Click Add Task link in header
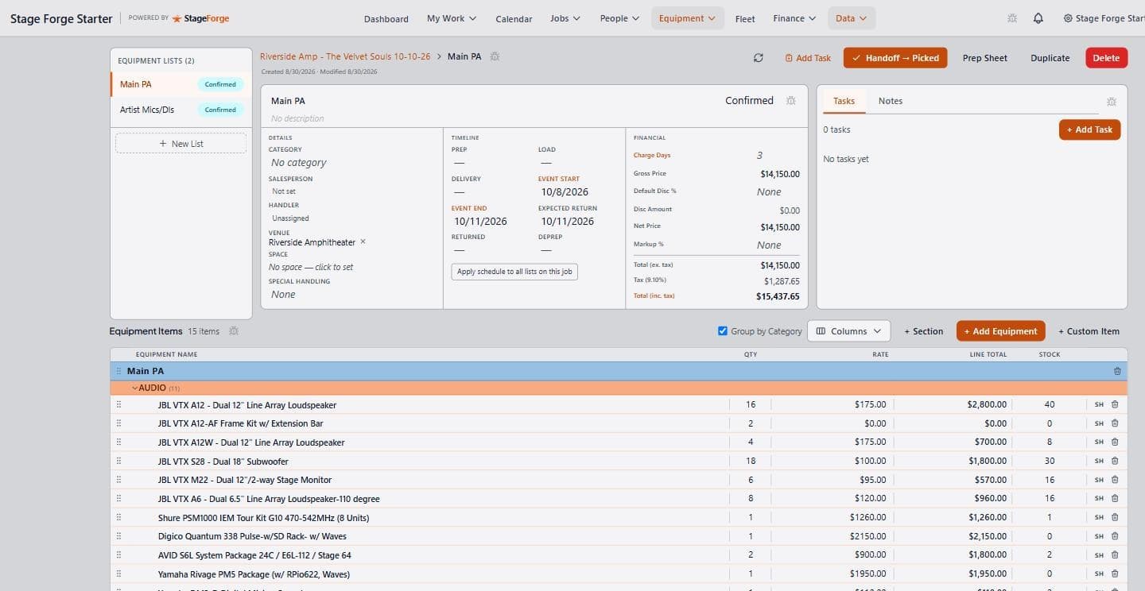The width and height of the screenshot is (1145, 591). click(x=808, y=58)
